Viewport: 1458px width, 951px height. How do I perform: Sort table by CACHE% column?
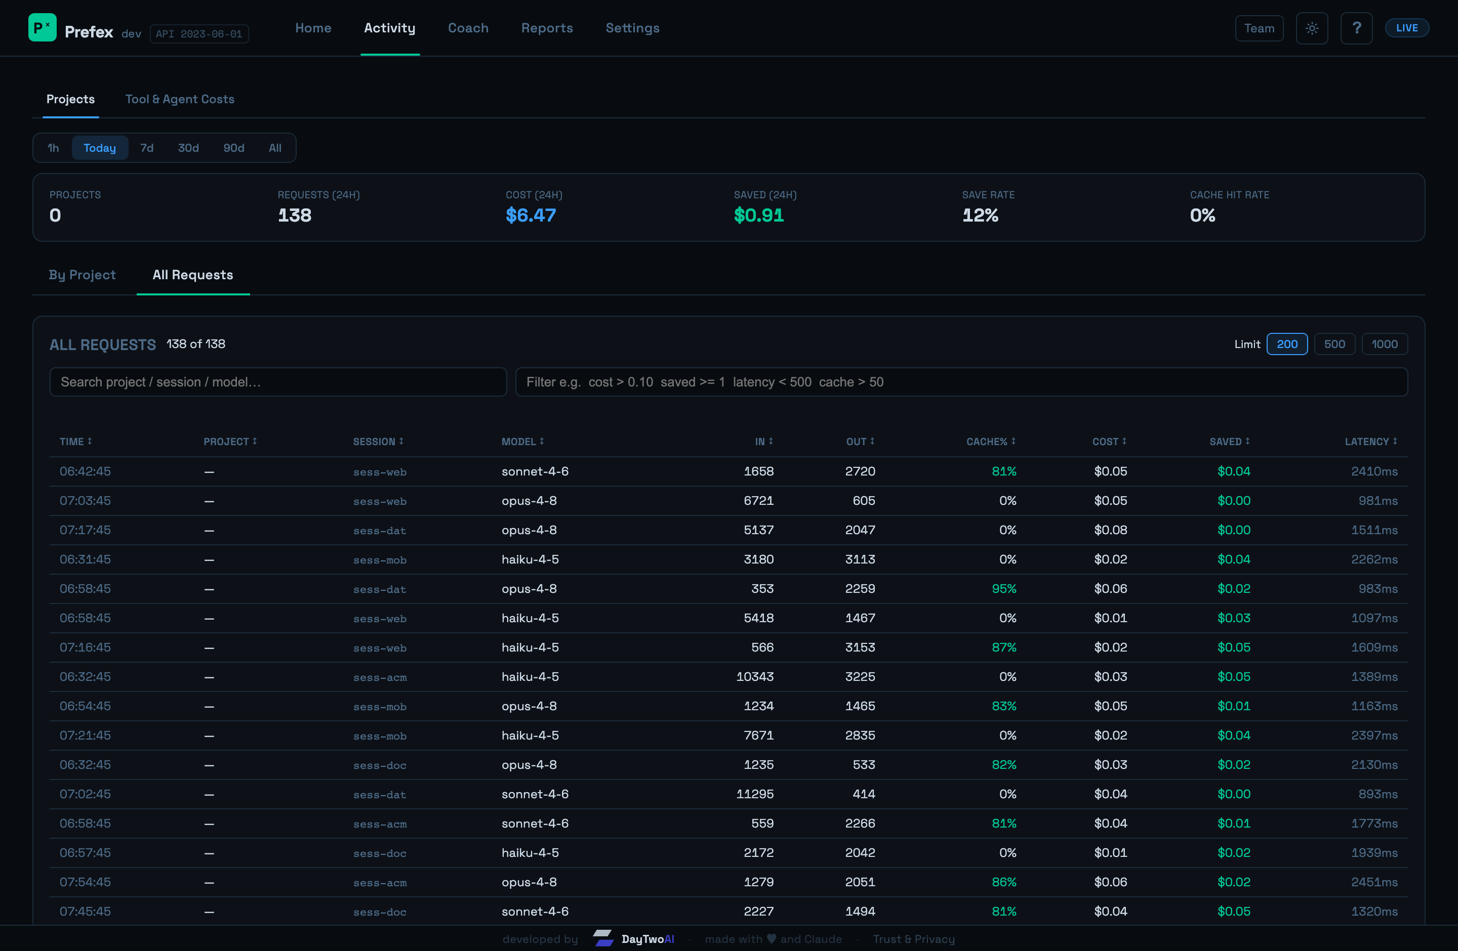pos(991,441)
